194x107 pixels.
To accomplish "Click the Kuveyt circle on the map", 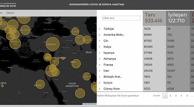I will [87, 76].
